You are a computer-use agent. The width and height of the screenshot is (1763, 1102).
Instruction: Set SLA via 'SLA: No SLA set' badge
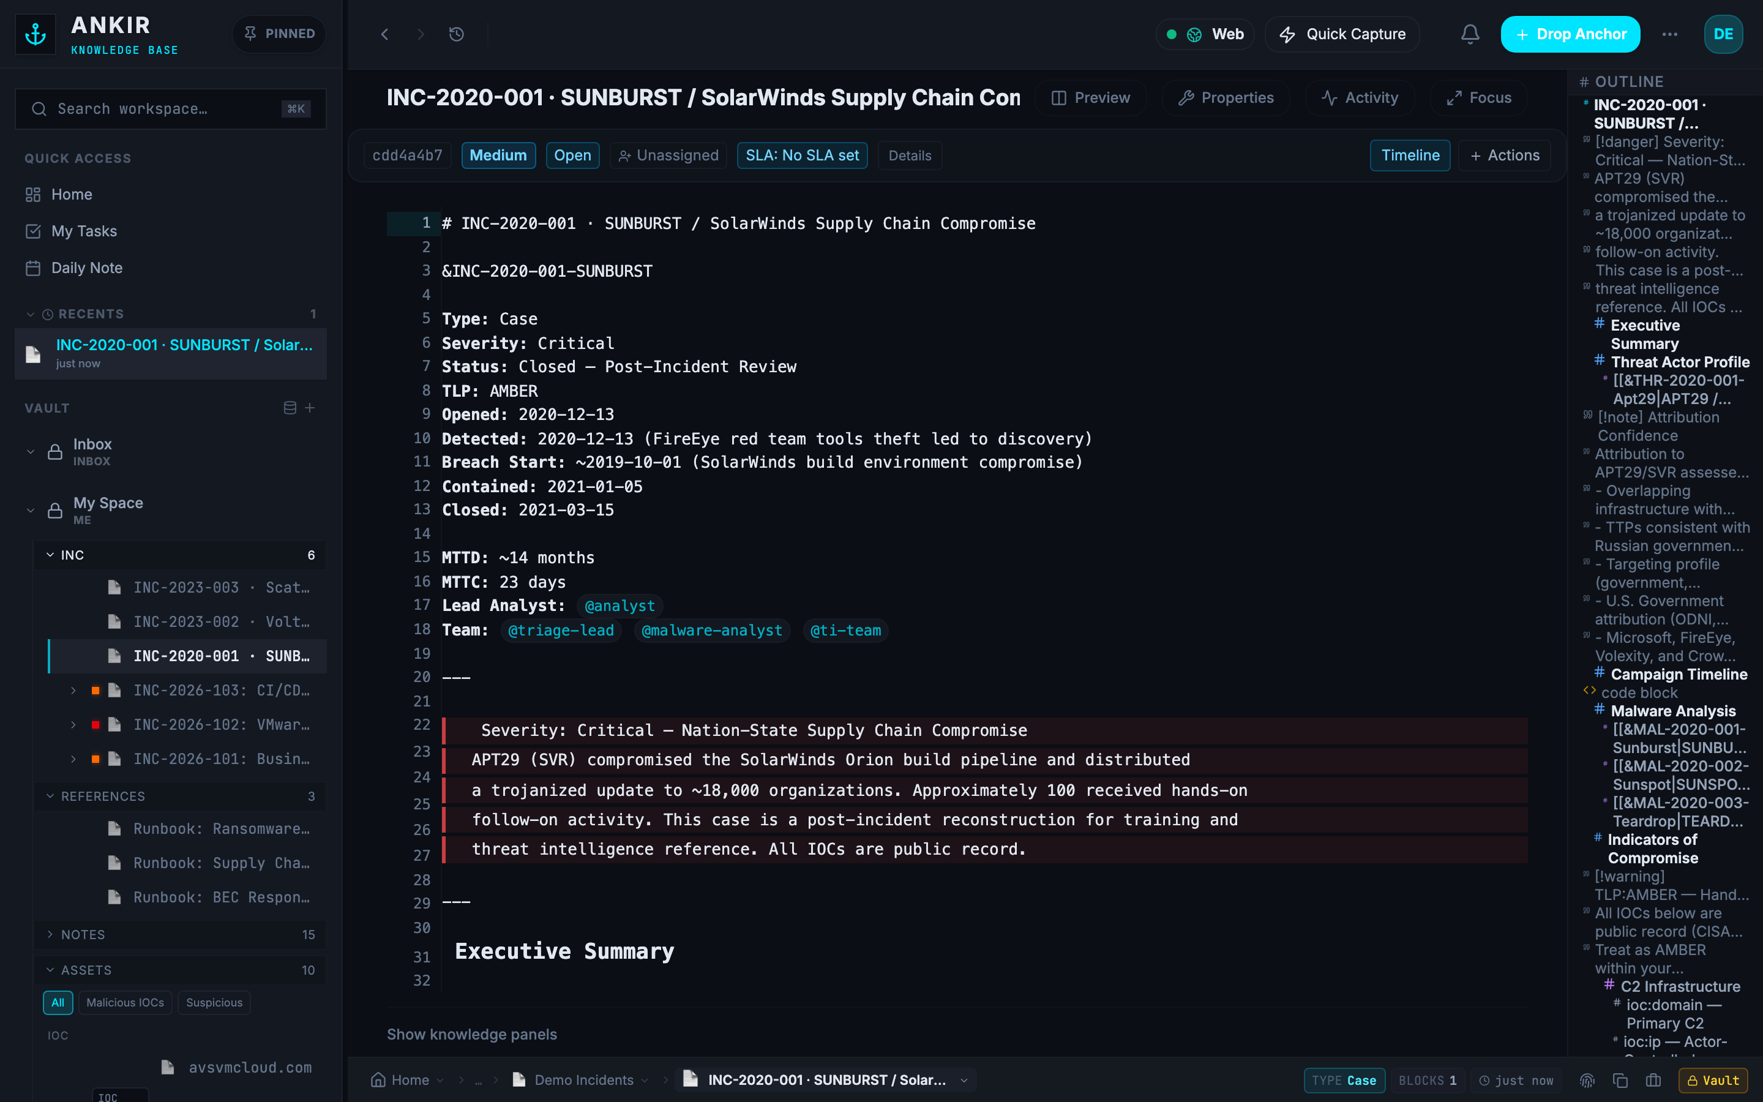[802, 156]
